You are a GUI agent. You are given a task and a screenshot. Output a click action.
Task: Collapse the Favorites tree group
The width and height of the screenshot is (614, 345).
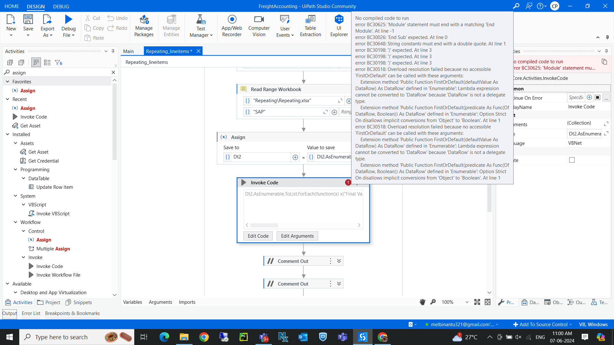(x=8, y=82)
